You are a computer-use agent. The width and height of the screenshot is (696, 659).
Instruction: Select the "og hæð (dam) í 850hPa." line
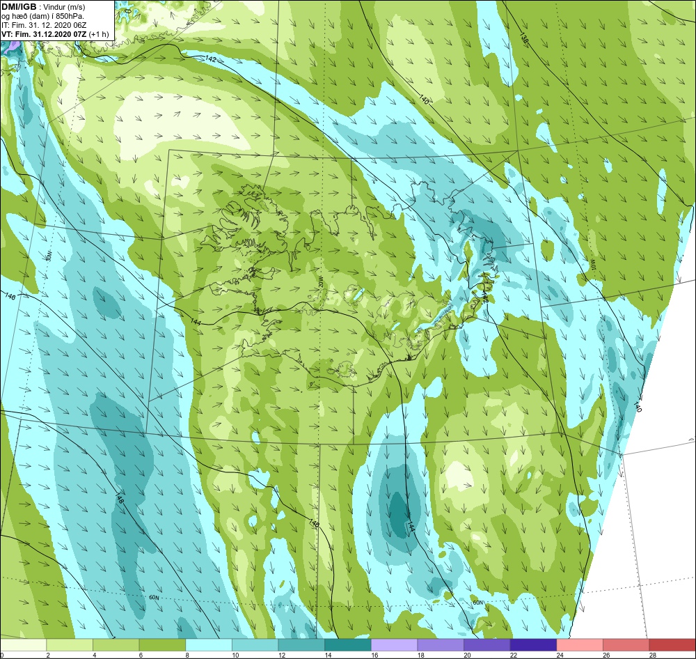tap(43, 16)
